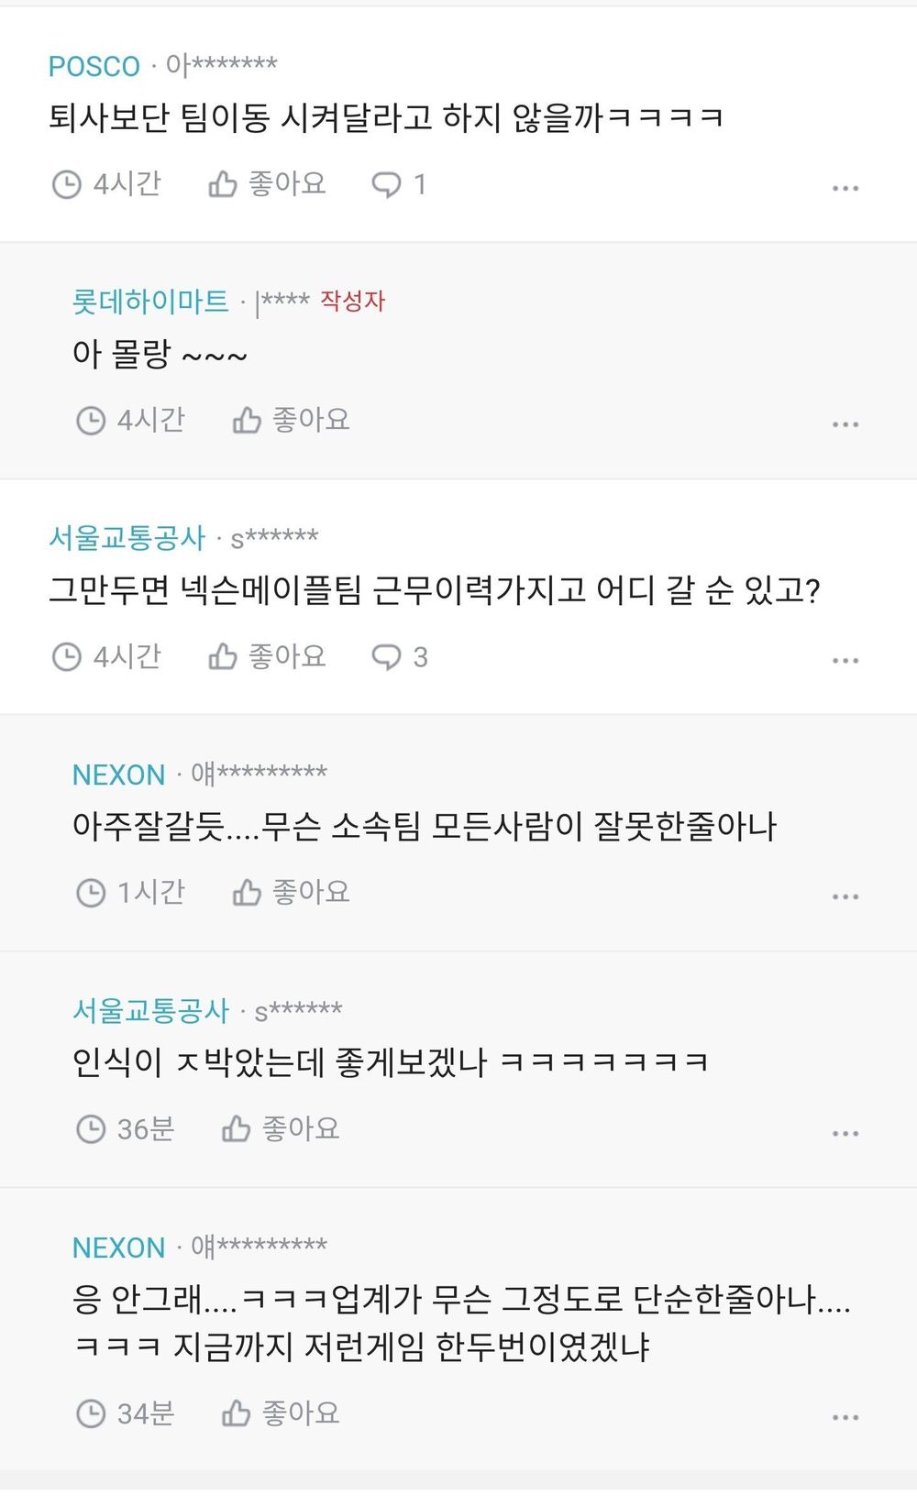Open the reply bubble on the POSCO comment
The width and height of the screenshot is (917, 1506).
(x=398, y=185)
